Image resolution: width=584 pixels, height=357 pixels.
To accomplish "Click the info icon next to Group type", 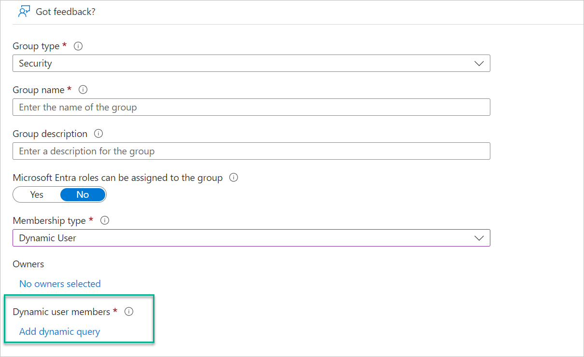I will (x=78, y=46).
